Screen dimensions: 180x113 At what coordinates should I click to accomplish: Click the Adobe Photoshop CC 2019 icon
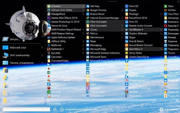(x=49, y=22)
